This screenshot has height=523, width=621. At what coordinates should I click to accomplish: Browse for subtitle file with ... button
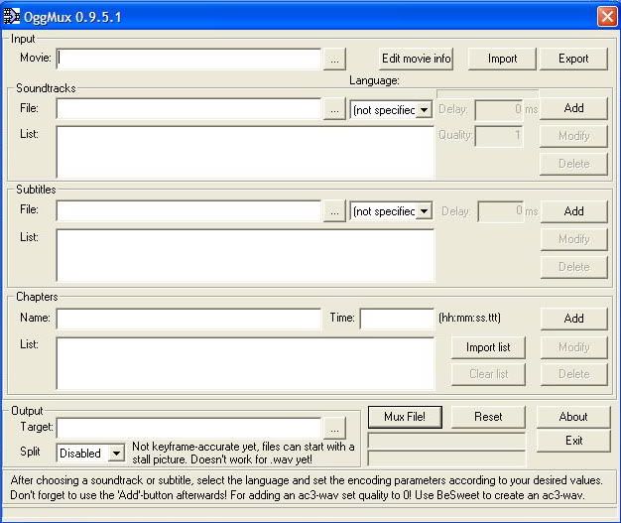click(334, 210)
